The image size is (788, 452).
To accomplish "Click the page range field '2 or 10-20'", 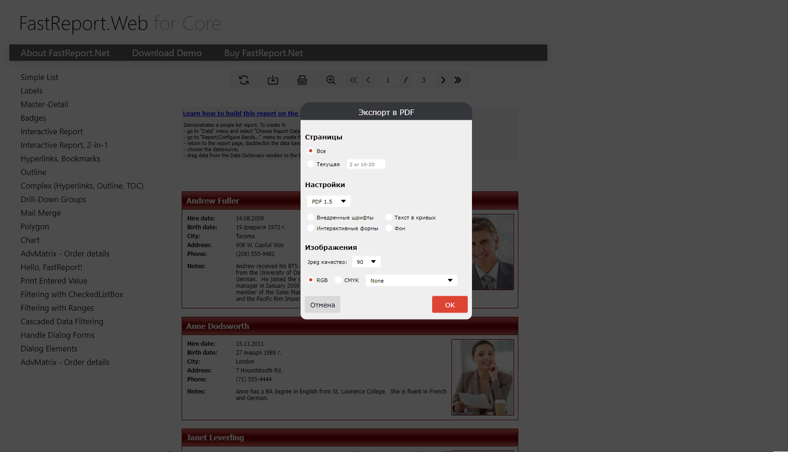I will point(366,164).
